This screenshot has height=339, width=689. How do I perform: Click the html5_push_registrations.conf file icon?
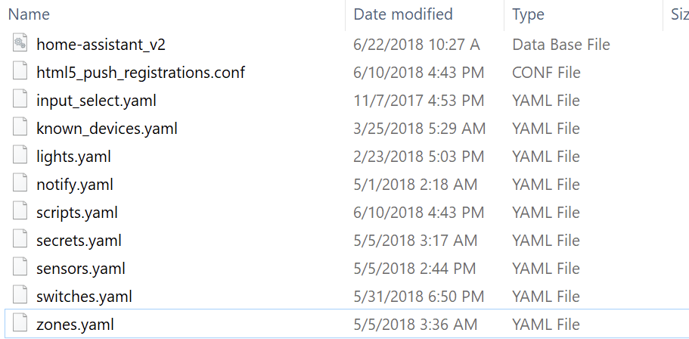pos(20,72)
